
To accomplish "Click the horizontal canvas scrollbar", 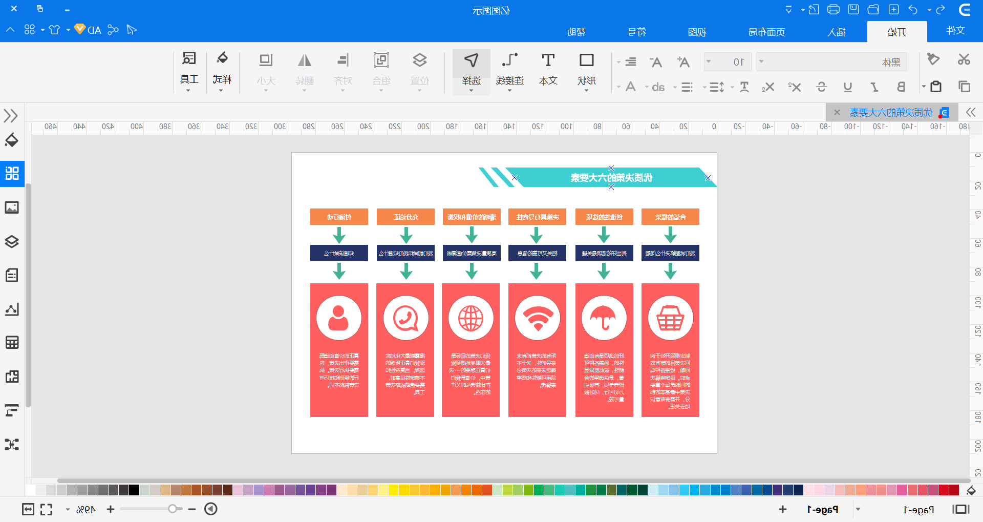I will [514, 481].
